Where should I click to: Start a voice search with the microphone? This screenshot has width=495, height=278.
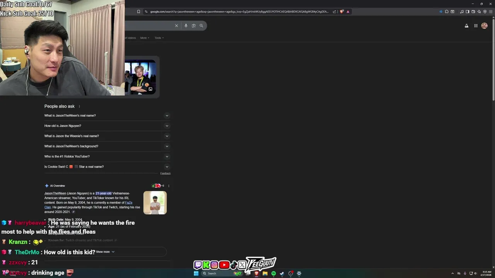click(186, 25)
